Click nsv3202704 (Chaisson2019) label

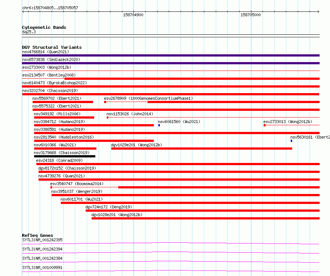click(50, 91)
